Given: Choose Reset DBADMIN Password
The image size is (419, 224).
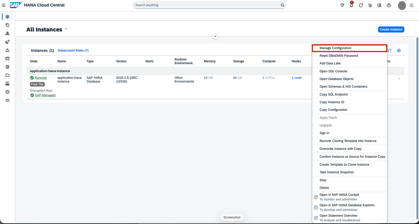Looking at the screenshot, I should [x=349, y=56].
